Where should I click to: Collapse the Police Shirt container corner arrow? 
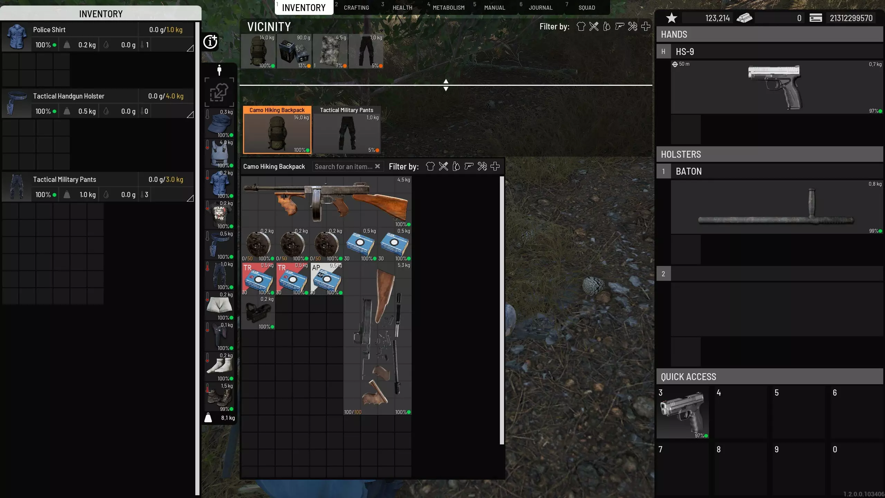tap(190, 48)
